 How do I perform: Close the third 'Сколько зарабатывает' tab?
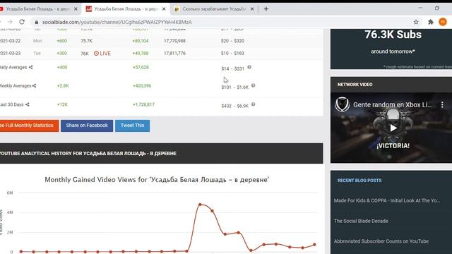(252, 9)
